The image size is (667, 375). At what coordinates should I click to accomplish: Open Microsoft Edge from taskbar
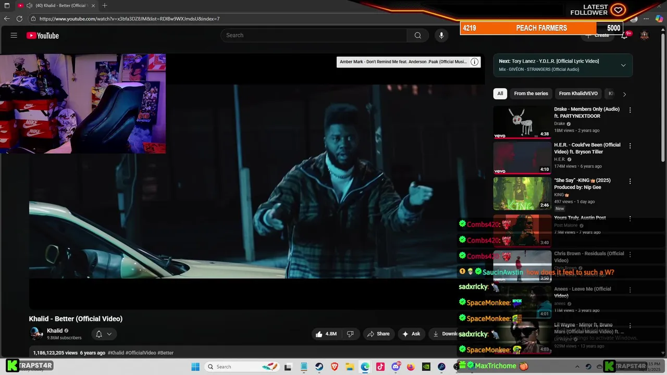point(365,367)
